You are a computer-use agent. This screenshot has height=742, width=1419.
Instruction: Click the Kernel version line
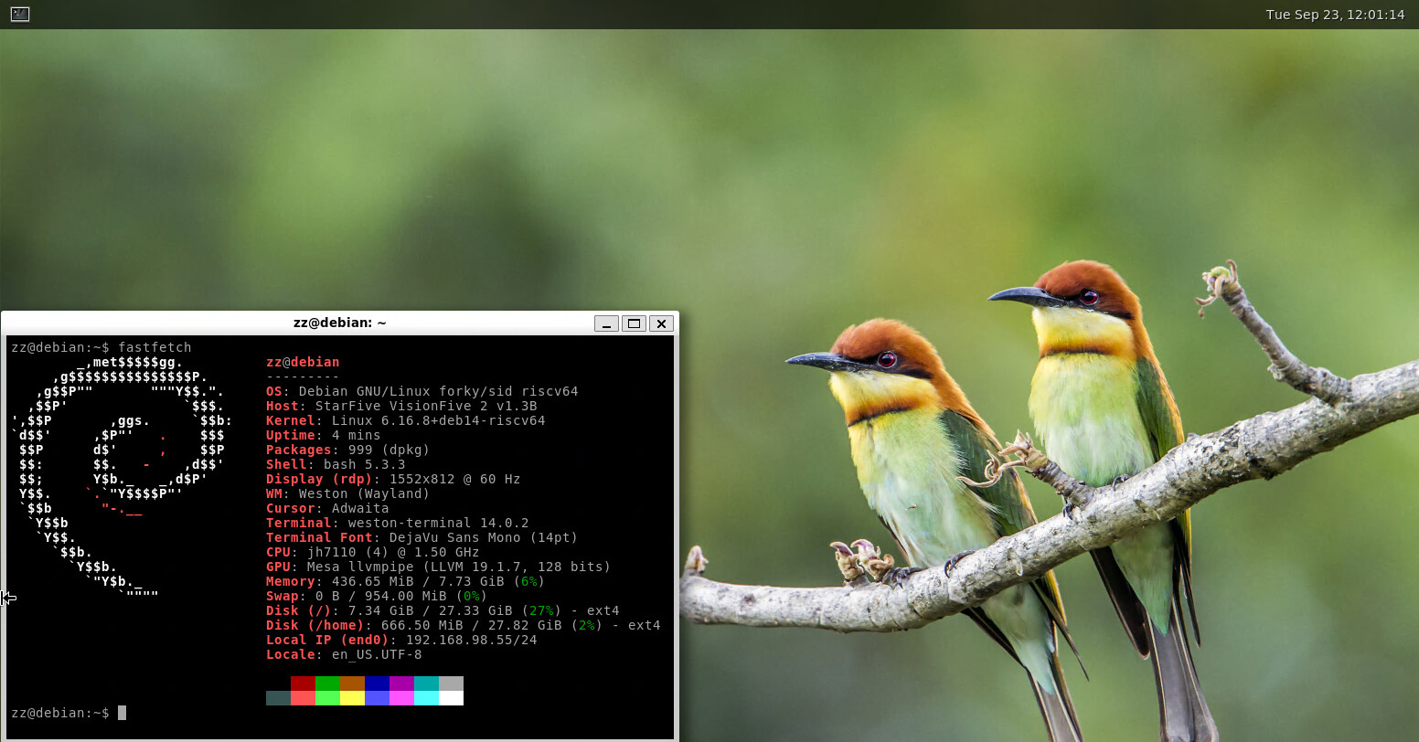pos(405,420)
